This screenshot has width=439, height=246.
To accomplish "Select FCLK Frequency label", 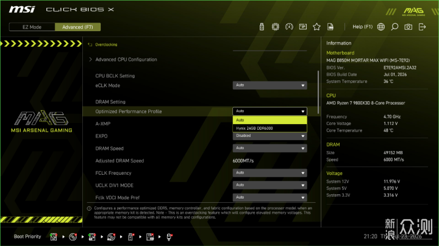I will [x=113, y=173].
